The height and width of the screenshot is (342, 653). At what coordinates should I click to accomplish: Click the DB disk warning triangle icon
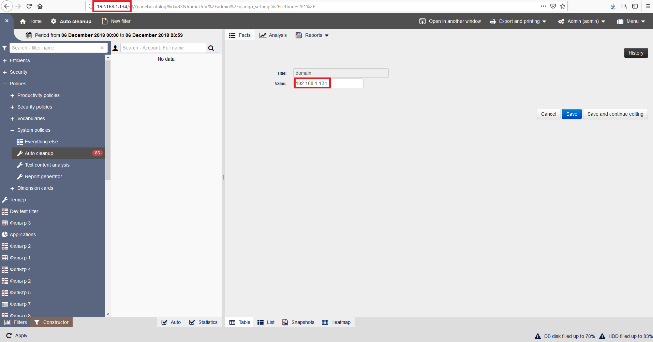tap(538, 336)
